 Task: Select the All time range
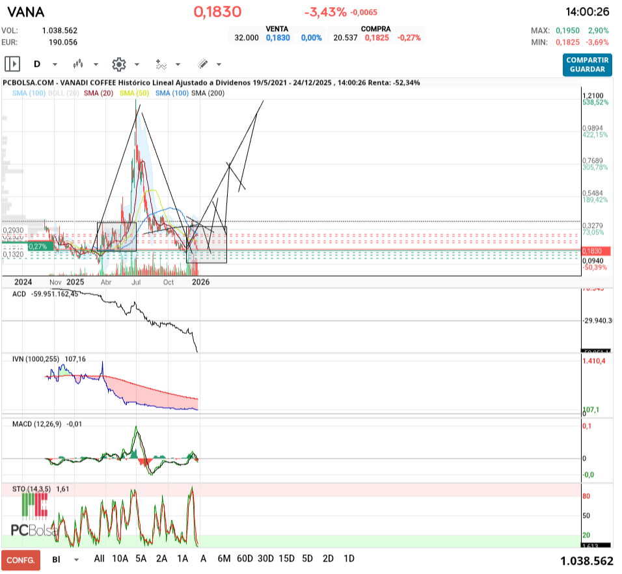[x=99, y=558]
